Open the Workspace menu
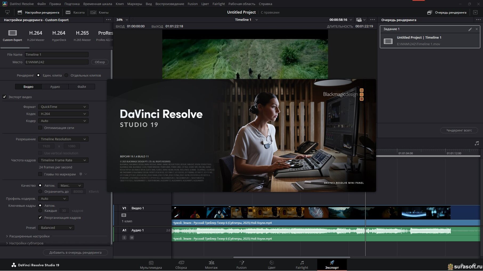The height and width of the screenshot is (271, 483). point(242,4)
